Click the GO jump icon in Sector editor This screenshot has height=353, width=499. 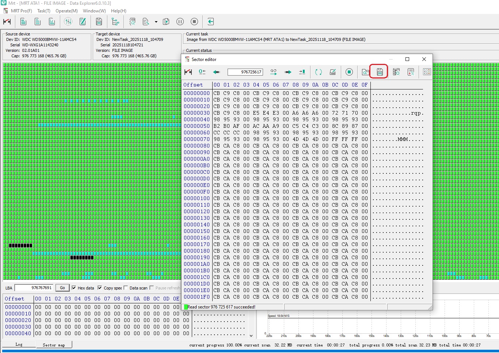(274, 72)
